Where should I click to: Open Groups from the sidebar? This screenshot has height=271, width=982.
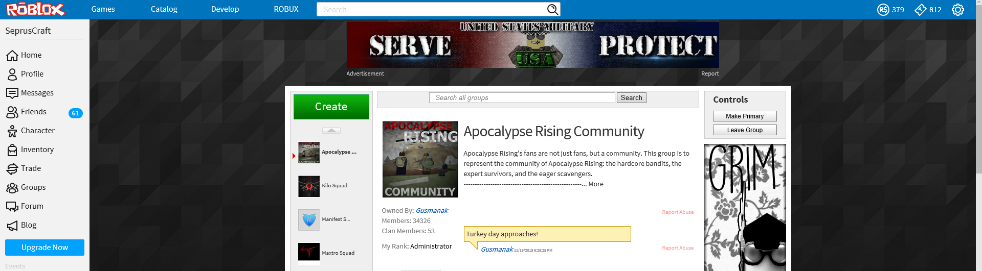33,187
